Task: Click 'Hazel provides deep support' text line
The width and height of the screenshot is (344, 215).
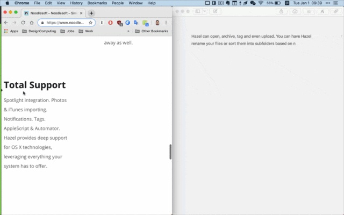Action: point(35,138)
